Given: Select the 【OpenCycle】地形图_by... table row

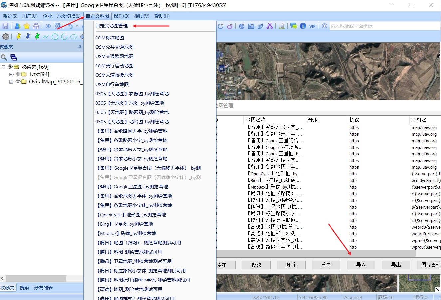Looking at the screenshot, I should tap(329, 174).
